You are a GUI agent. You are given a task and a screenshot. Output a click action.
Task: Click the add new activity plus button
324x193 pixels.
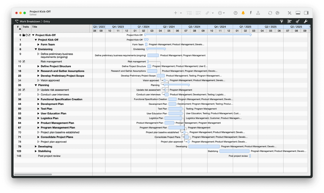click(x=176, y=13)
